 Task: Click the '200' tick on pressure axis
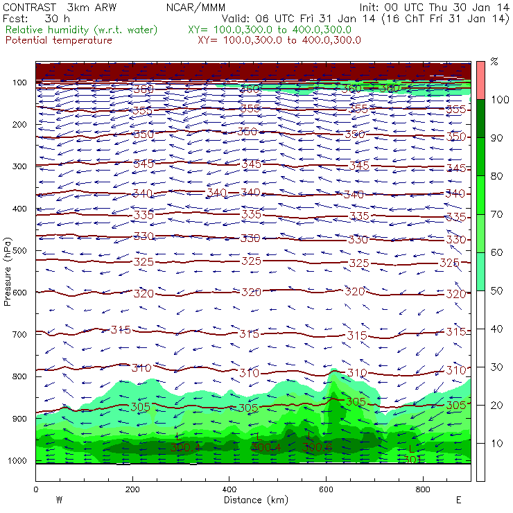click(x=19, y=125)
